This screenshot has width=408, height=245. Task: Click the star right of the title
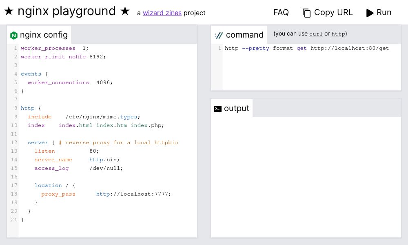[125, 11]
